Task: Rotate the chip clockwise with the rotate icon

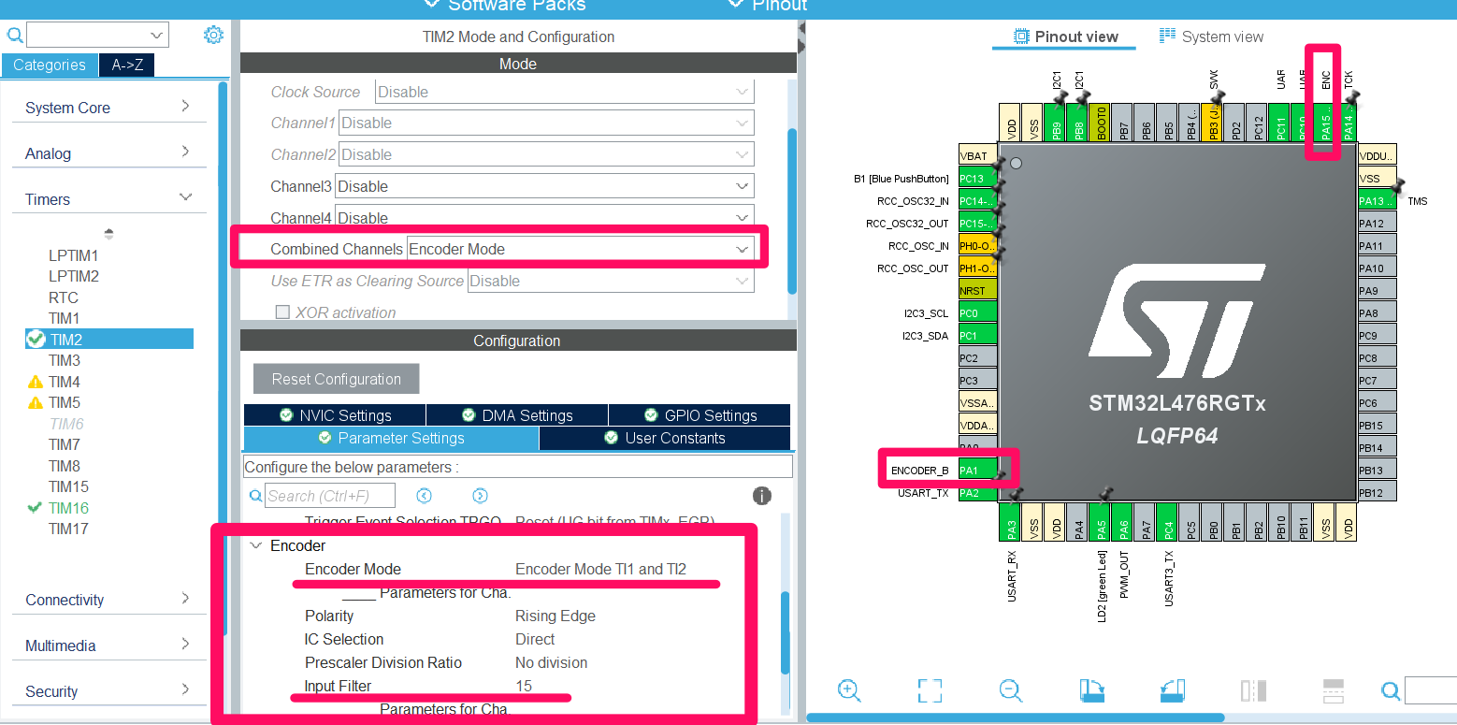Action: point(1091,690)
